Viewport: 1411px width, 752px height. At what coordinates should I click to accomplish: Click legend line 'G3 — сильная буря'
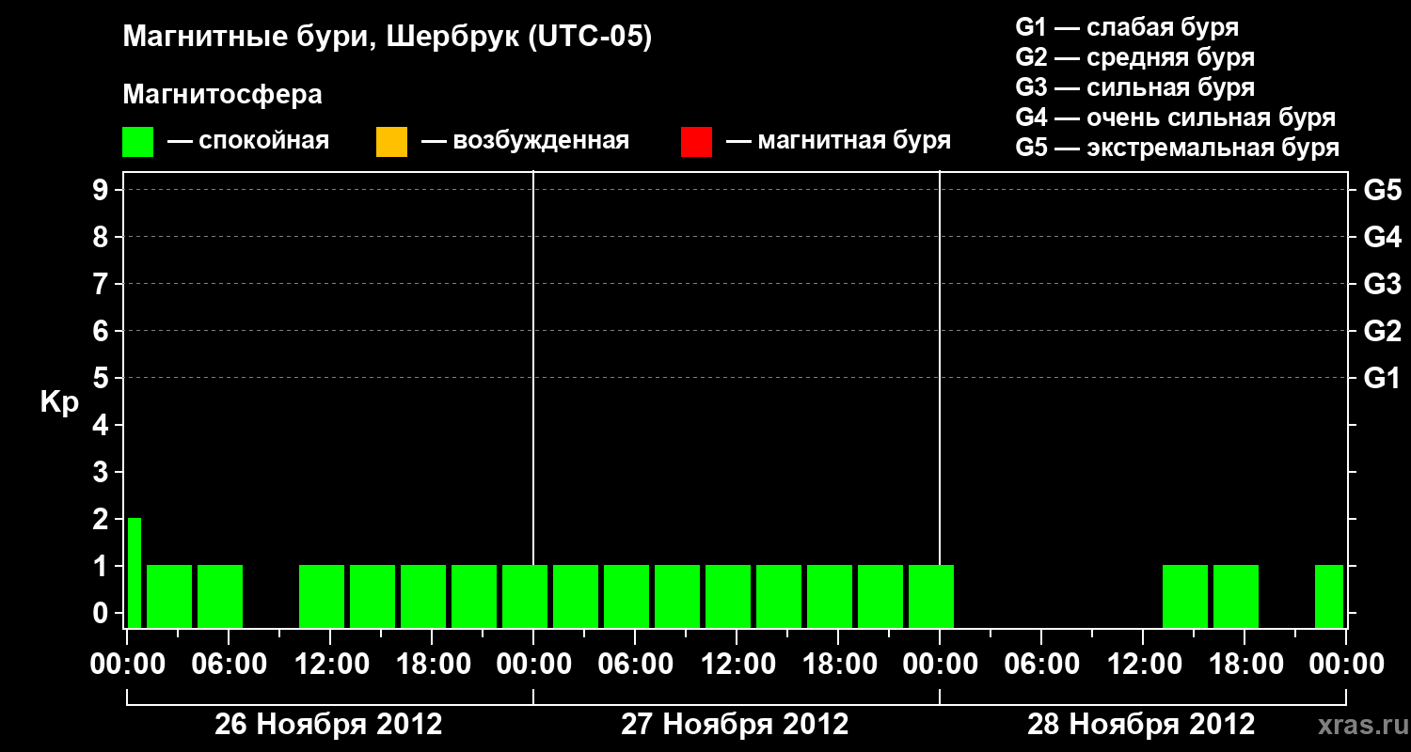click(1134, 87)
